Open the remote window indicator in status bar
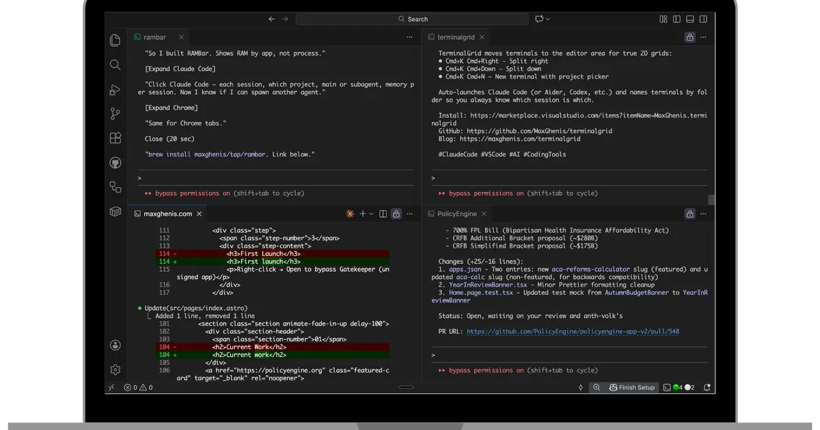 (111, 388)
